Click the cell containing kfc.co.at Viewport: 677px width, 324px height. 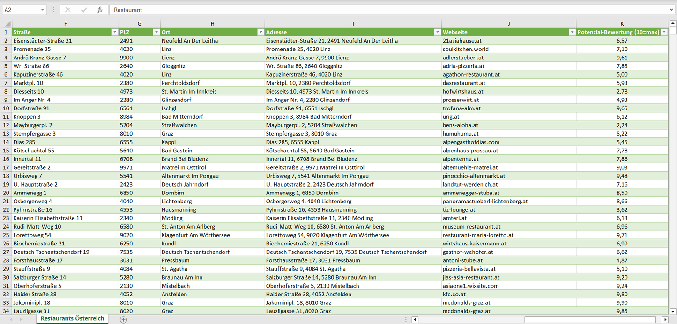tap(508, 294)
